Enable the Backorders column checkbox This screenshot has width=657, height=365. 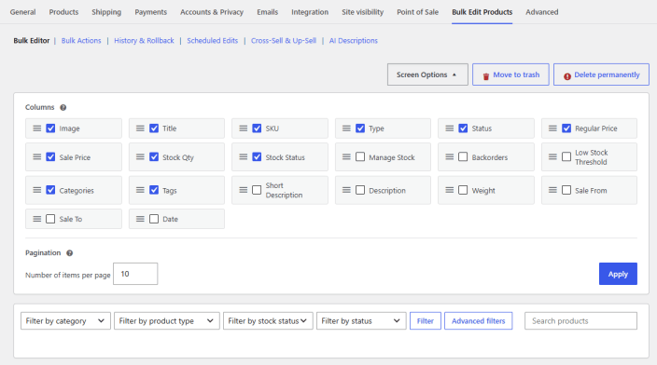[463, 156]
